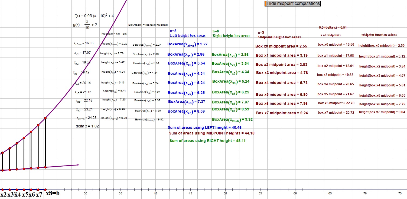Click the delta x = 1.02 label
The image size is (407, 199).
tap(87, 126)
